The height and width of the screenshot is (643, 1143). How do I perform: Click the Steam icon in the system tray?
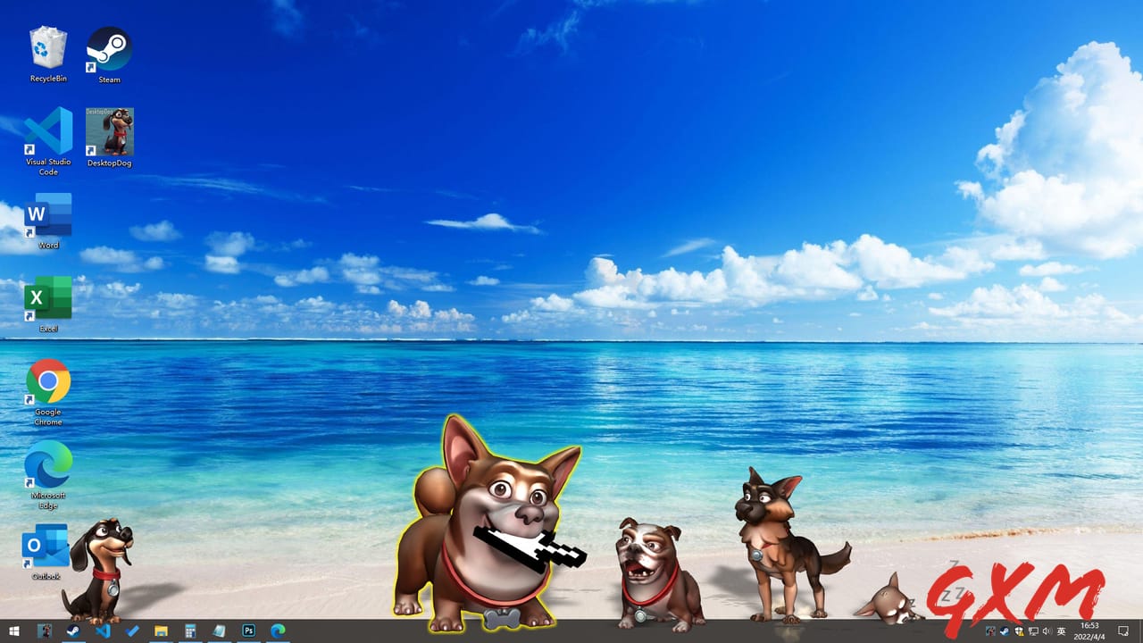click(x=1004, y=632)
